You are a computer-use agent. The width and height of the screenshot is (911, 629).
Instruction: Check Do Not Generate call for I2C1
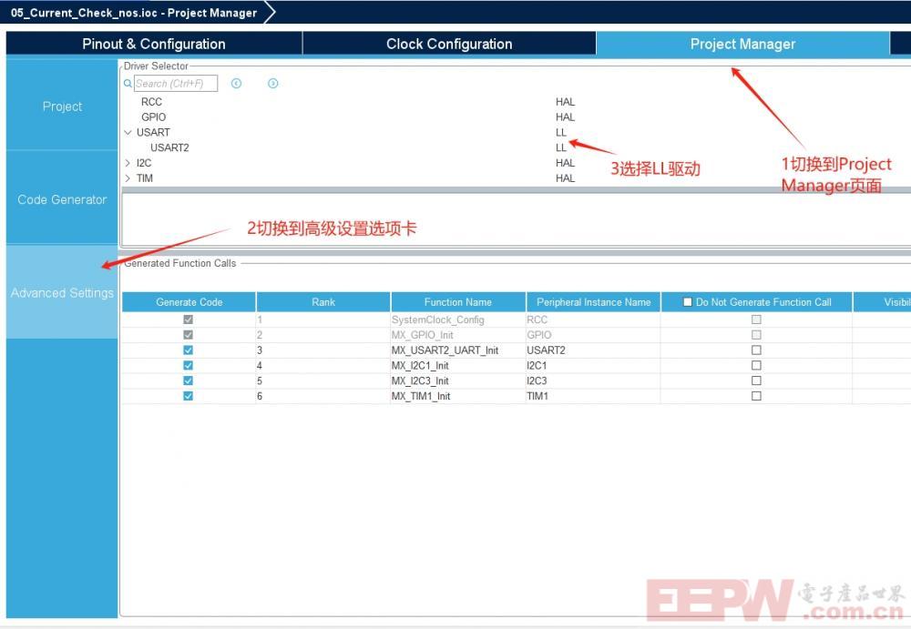[756, 365]
